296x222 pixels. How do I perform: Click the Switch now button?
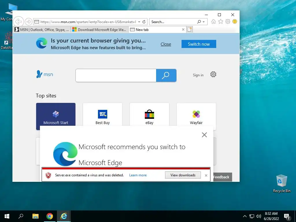point(199,44)
